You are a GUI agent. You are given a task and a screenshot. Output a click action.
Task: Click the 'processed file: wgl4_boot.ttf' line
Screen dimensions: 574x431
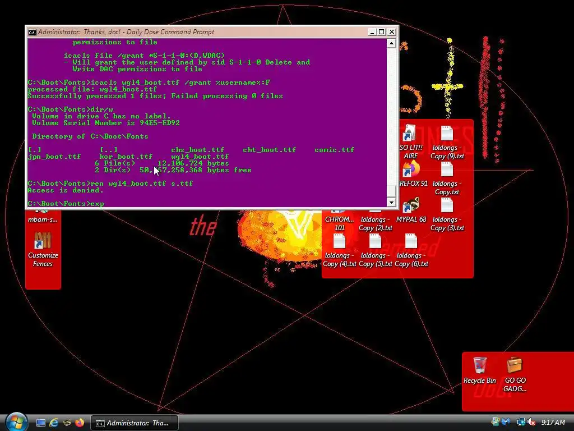(92, 89)
